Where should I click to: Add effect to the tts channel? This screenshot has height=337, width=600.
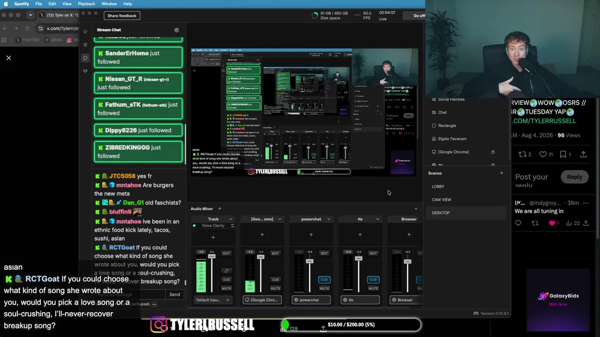click(360, 234)
